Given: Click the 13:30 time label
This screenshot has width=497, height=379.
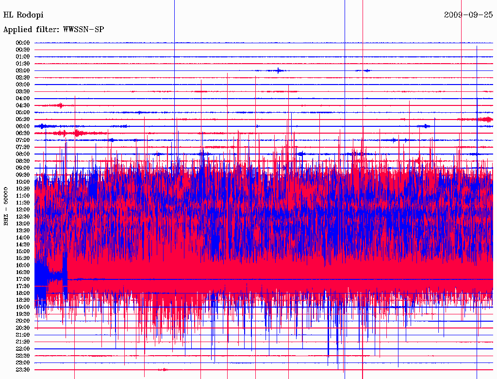Looking at the screenshot, I should (x=22, y=231).
